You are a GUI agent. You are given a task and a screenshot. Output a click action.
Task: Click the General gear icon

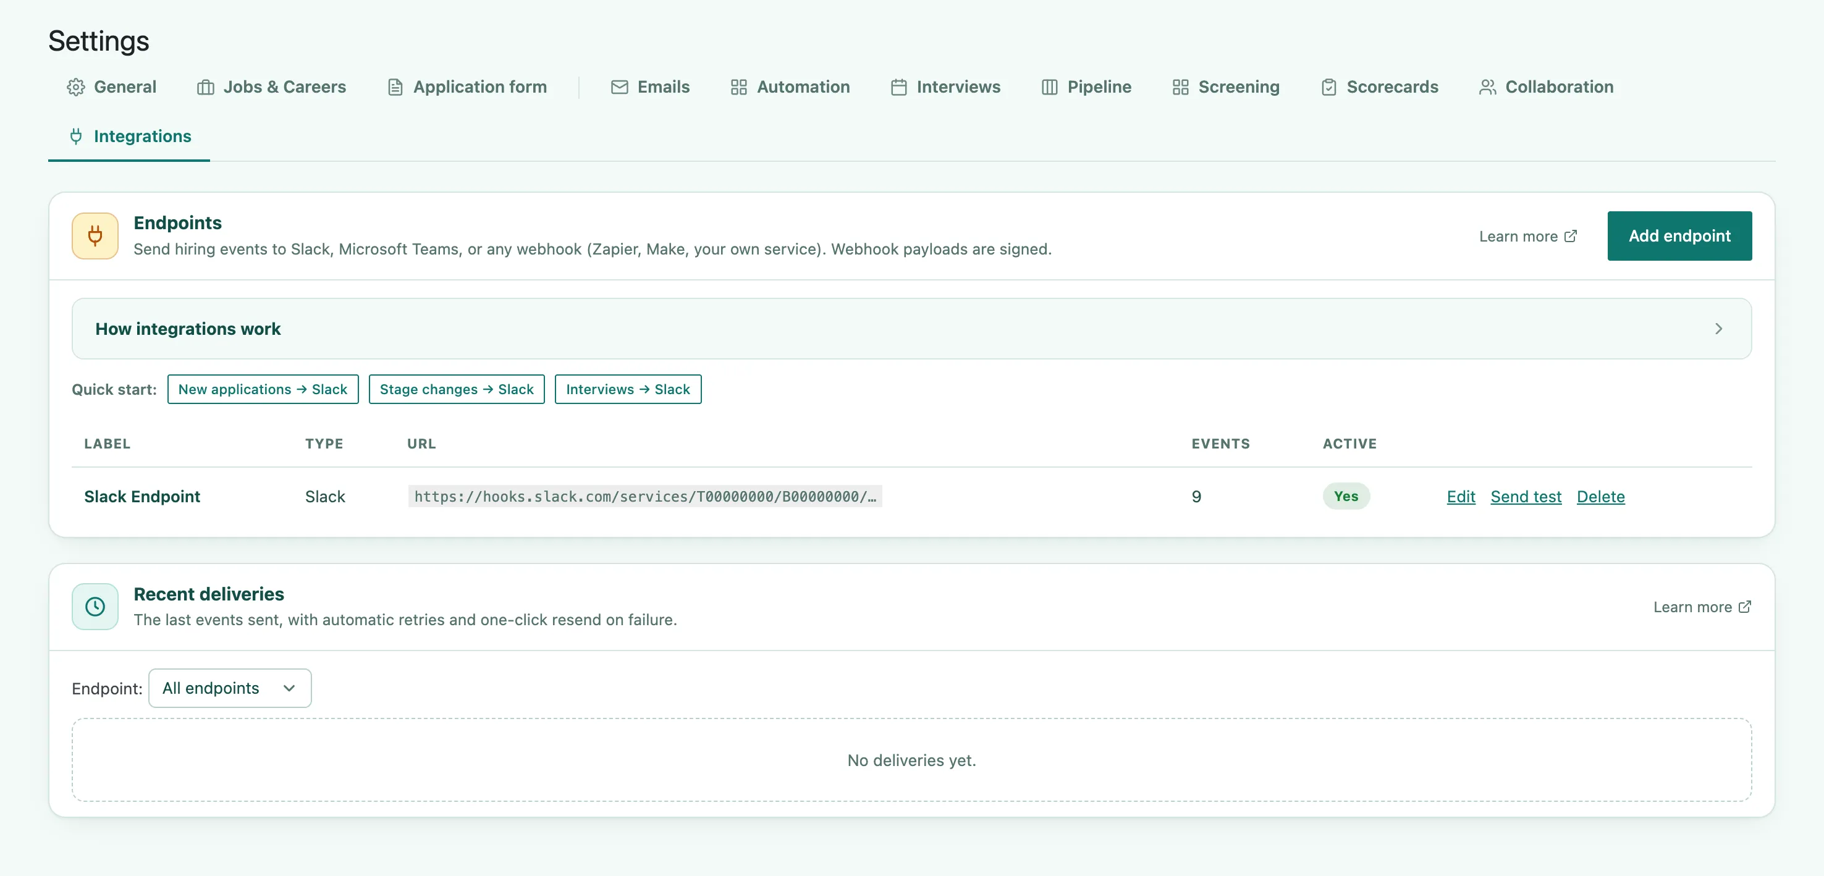click(76, 87)
